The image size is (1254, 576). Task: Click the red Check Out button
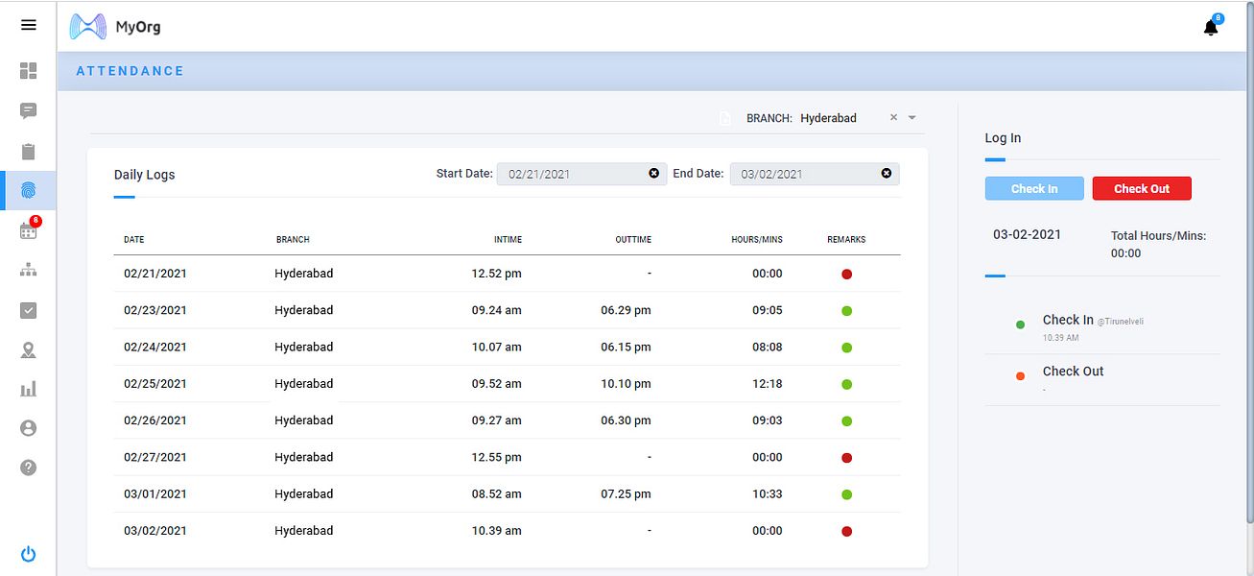[1142, 188]
